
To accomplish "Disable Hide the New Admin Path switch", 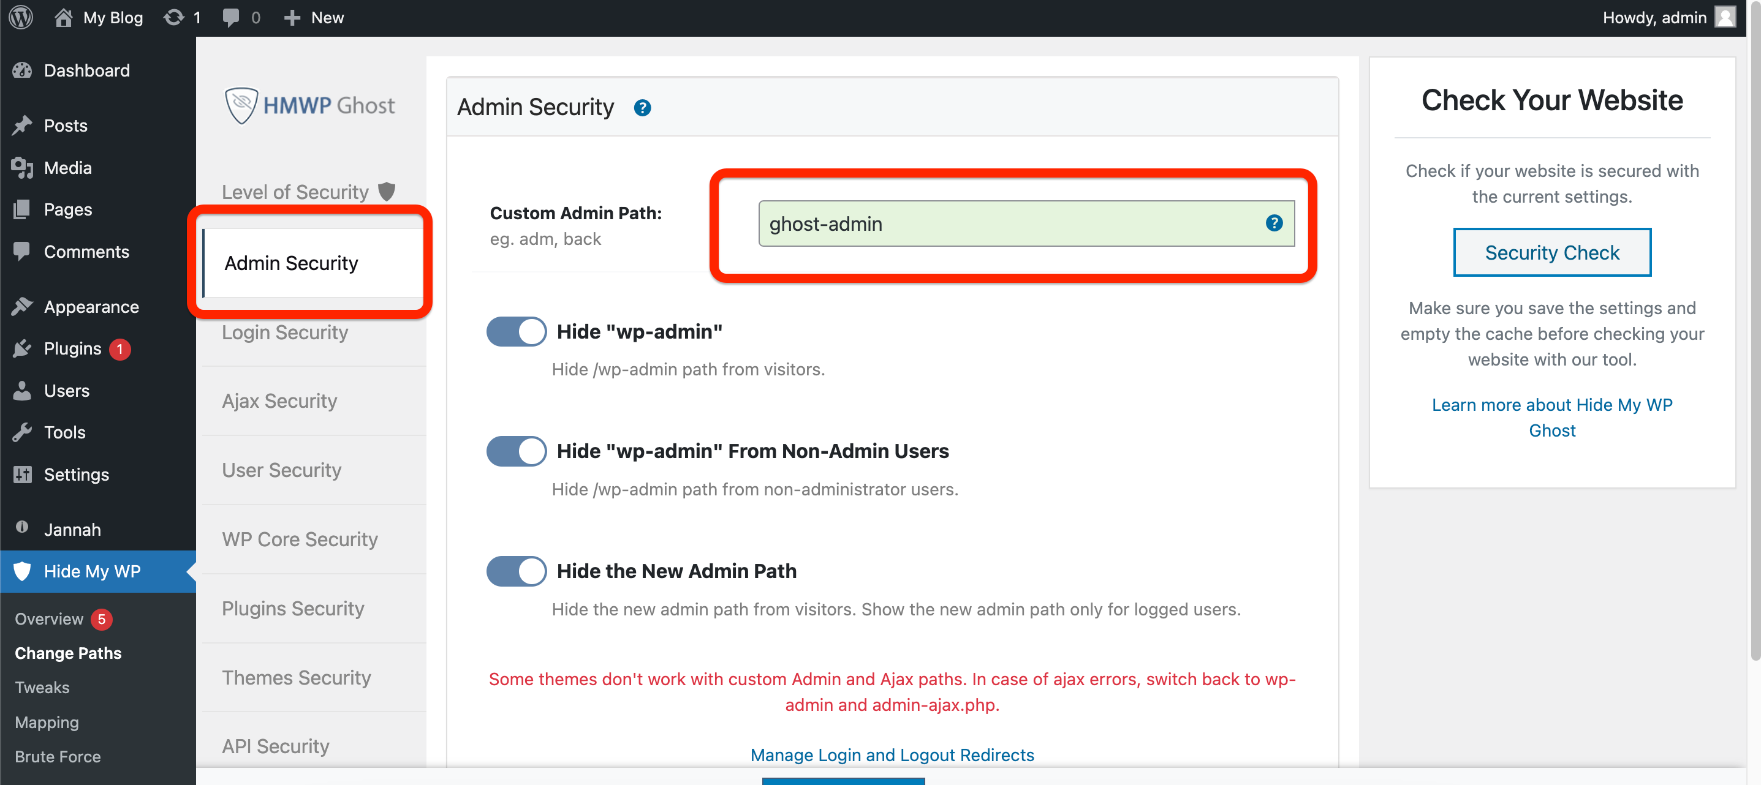I will click(x=516, y=571).
